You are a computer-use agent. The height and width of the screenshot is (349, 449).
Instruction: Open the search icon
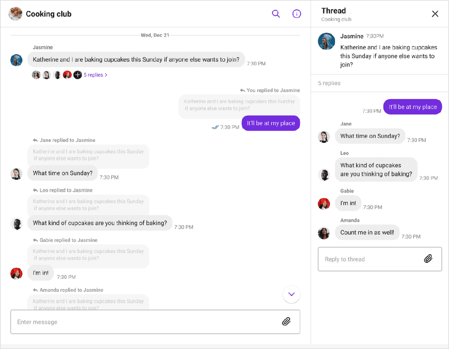(276, 14)
